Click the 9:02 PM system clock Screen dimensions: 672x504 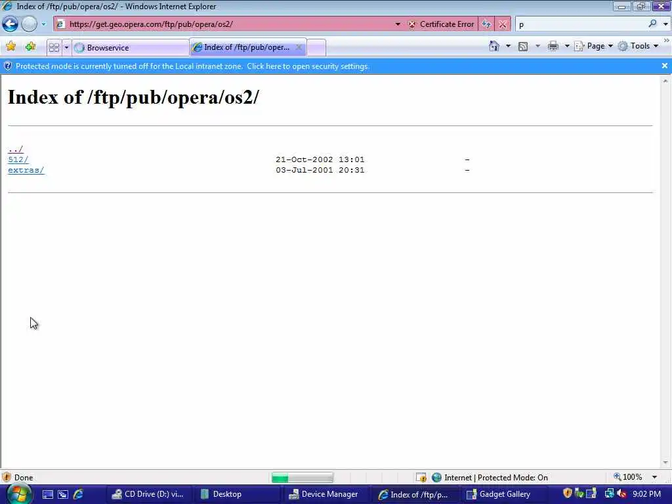[646, 494]
